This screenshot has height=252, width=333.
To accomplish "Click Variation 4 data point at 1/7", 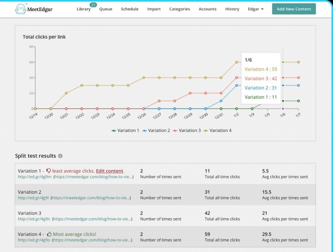I will click(299, 62).
